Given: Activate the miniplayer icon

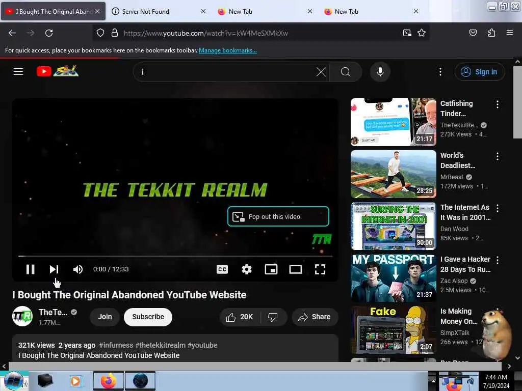Looking at the screenshot, I should click(x=271, y=269).
